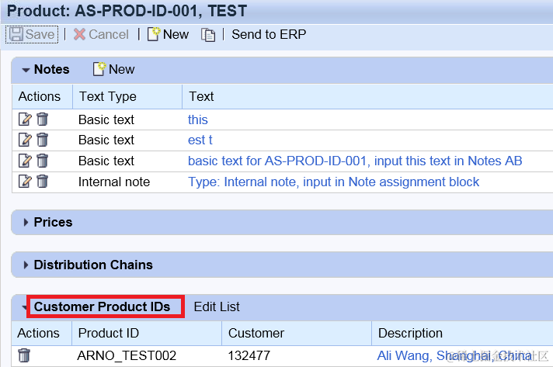Delete the 'basic text for AS-PROD-ID-001' note

coord(42,161)
